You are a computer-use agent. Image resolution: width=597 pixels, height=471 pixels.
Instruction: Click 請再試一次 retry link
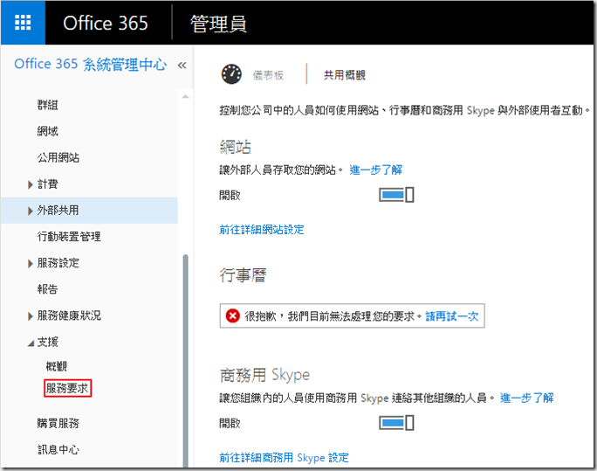point(452,316)
